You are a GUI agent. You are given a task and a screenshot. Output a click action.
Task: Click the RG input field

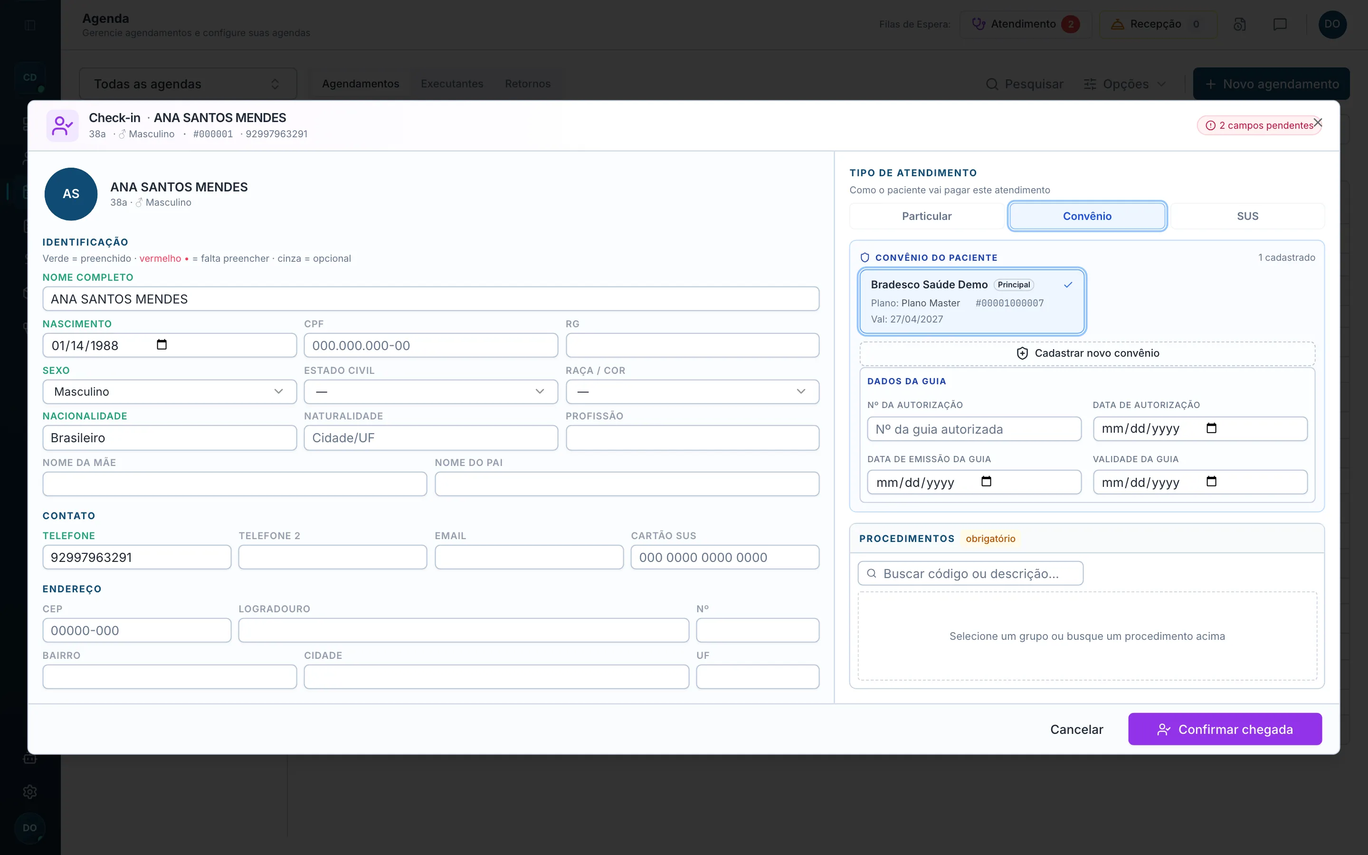[x=693, y=345]
